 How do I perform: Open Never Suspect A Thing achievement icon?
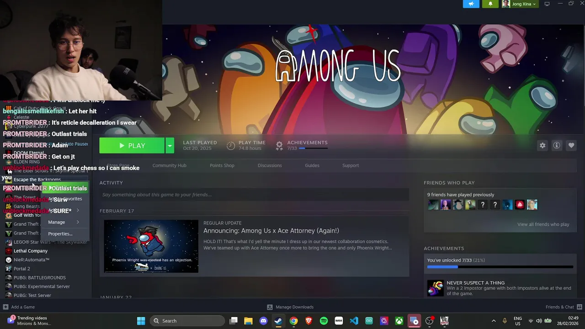[435, 288]
